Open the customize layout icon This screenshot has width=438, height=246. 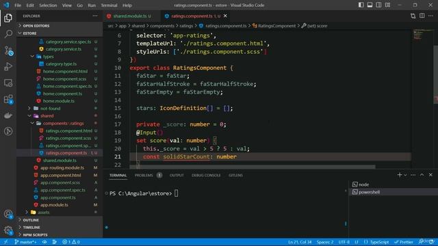(388, 5)
